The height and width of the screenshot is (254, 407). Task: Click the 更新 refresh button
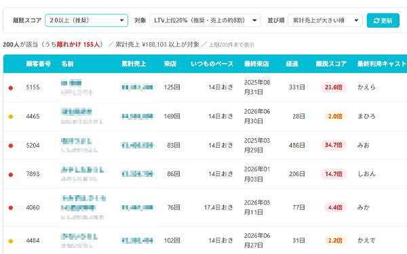point(383,20)
